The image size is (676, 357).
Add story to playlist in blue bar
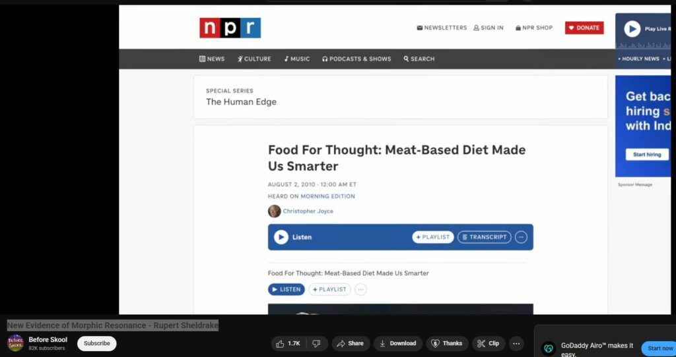(433, 237)
